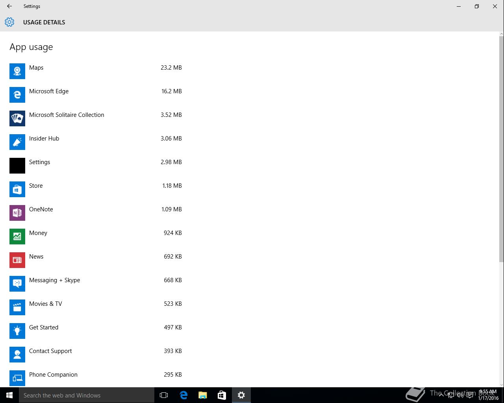Click the vertical scrollbar thumb
This screenshot has width=504, height=403.
pos(501,149)
